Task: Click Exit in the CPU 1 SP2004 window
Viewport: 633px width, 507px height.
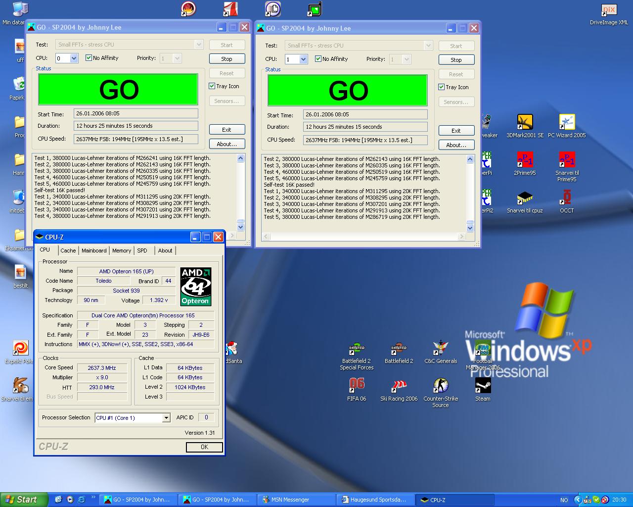Action: 456,131
